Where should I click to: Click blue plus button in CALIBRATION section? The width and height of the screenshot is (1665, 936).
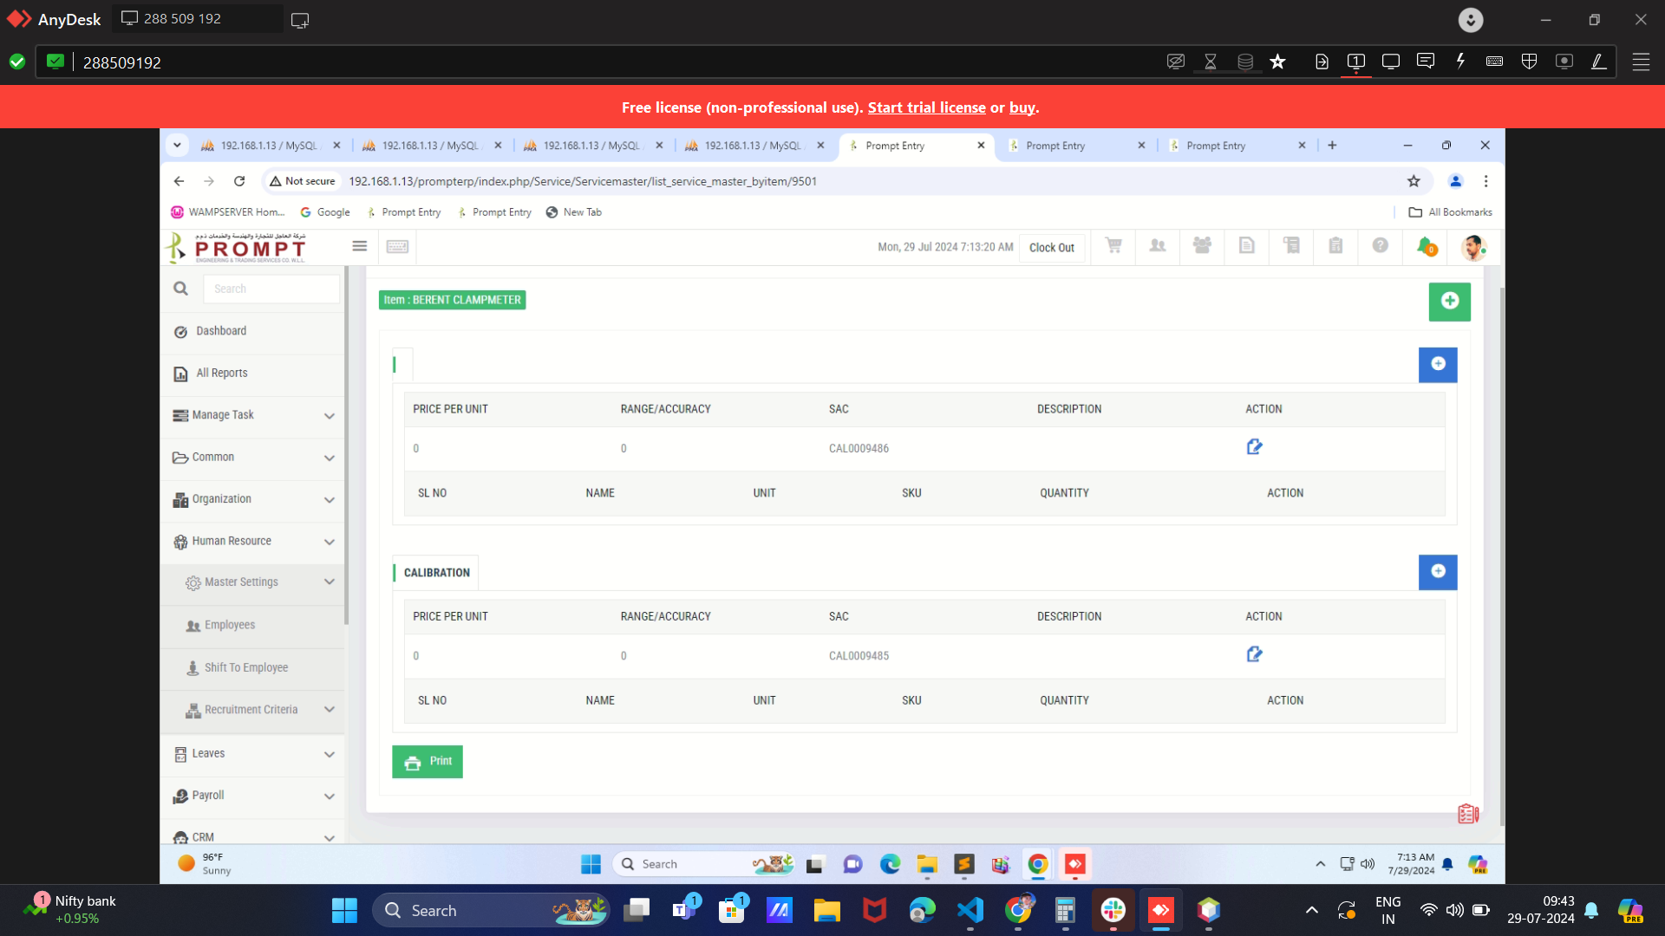click(1438, 572)
